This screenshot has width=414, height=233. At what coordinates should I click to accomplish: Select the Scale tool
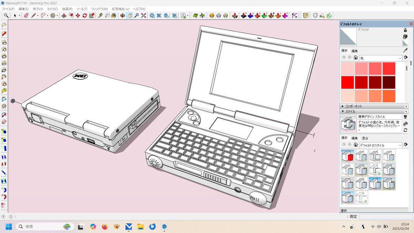[x=92, y=16]
